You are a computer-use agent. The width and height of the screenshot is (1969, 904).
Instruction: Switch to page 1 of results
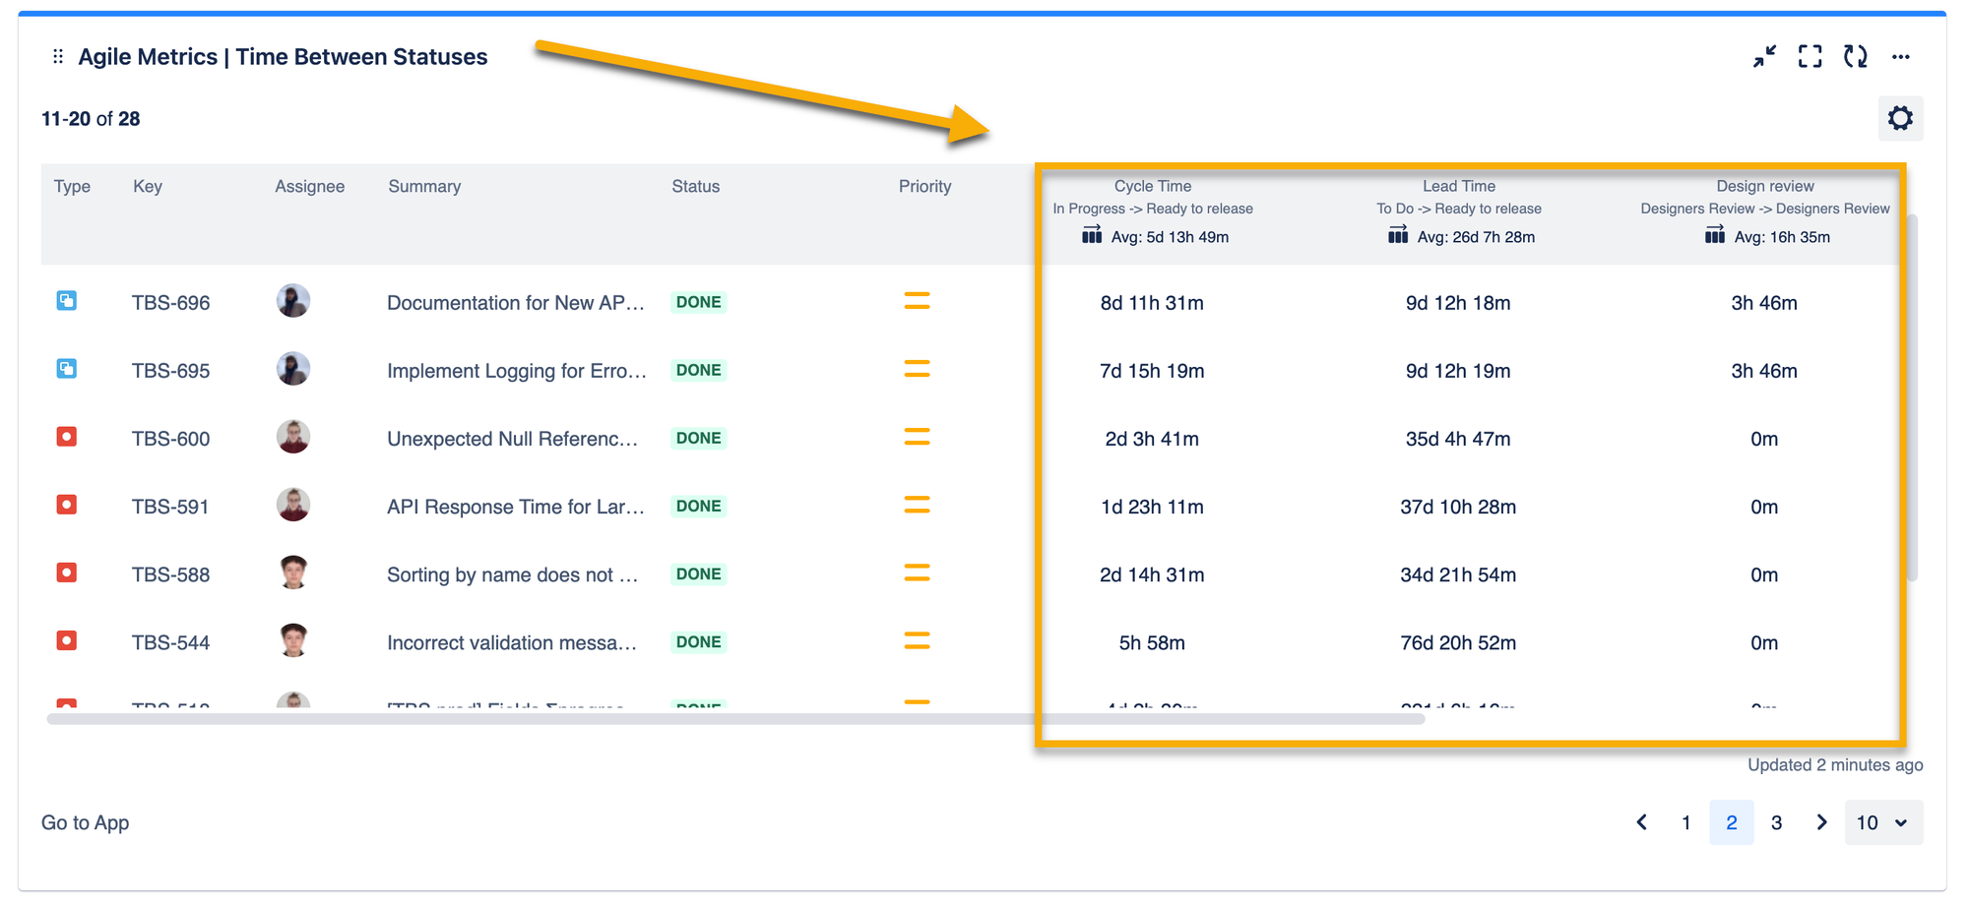(x=1686, y=822)
